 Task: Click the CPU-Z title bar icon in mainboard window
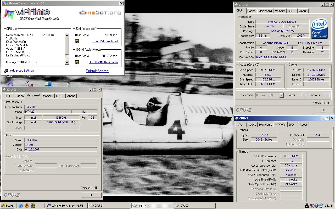(4, 90)
